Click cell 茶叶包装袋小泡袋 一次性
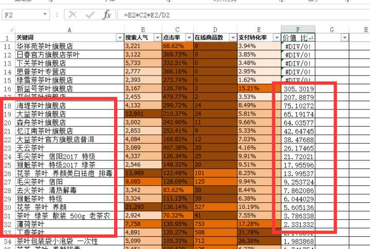The height and width of the screenshot is (249, 370). [x=69, y=241]
